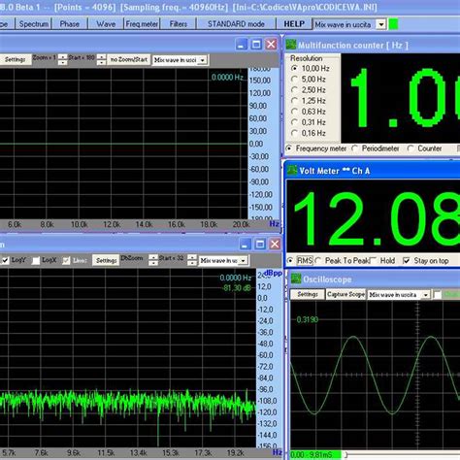Click the Multifunction counter window icon
The height and width of the screenshot is (460, 460).
coord(291,45)
